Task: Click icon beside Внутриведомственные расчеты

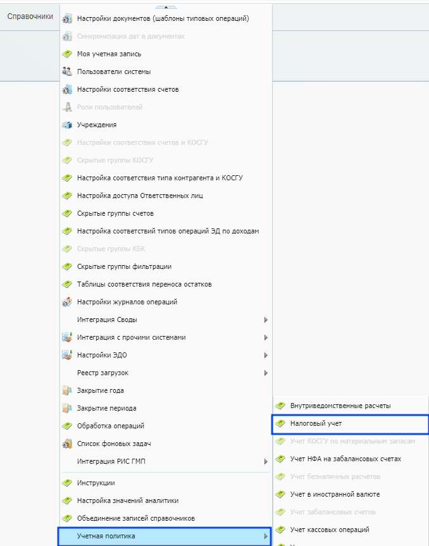Action: click(x=280, y=406)
